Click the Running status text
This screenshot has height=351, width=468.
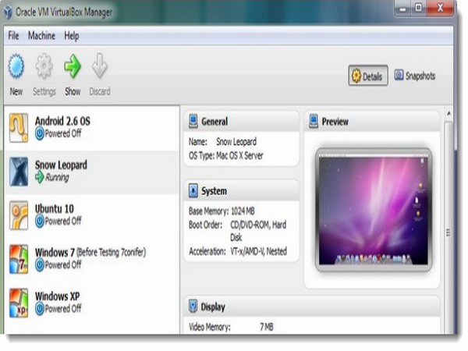pos(57,177)
